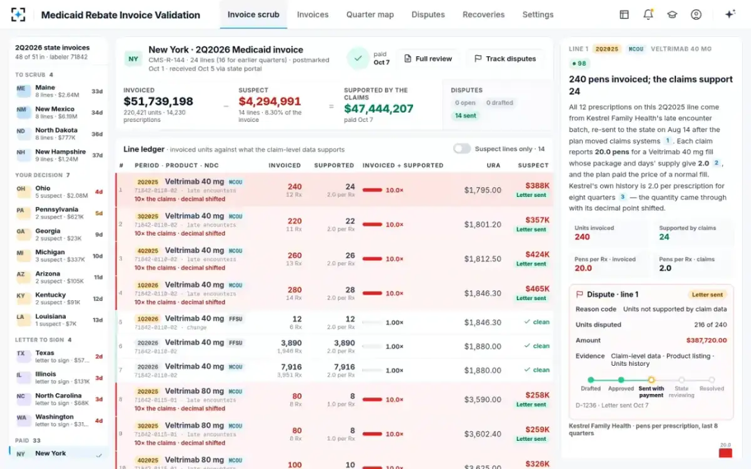751x469 pixels.
Task: Click the State reviewing progress node
Action: pyautogui.click(x=682, y=380)
